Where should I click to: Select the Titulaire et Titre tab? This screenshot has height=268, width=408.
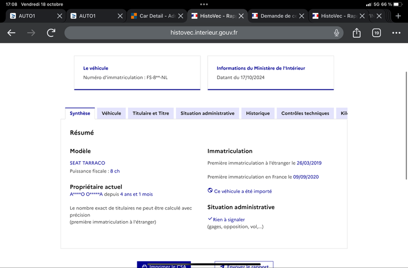tap(150, 113)
